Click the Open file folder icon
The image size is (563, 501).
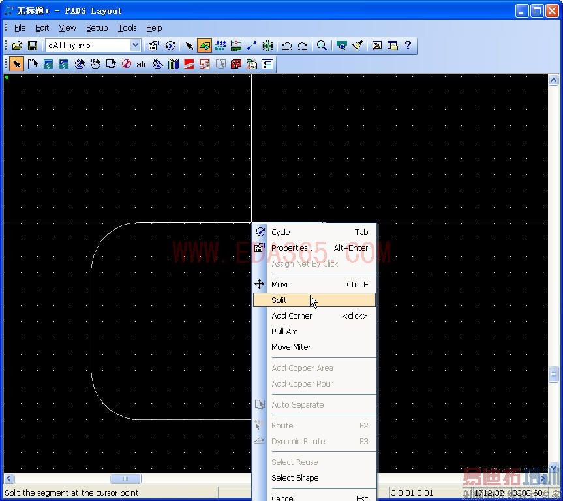[x=17, y=46]
